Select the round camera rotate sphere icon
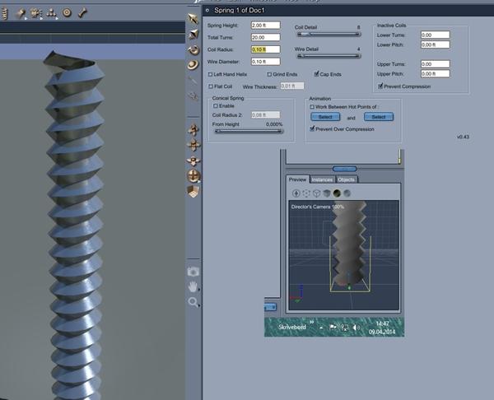The height and width of the screenshot is (400, 494). click(x=193, y=175)
